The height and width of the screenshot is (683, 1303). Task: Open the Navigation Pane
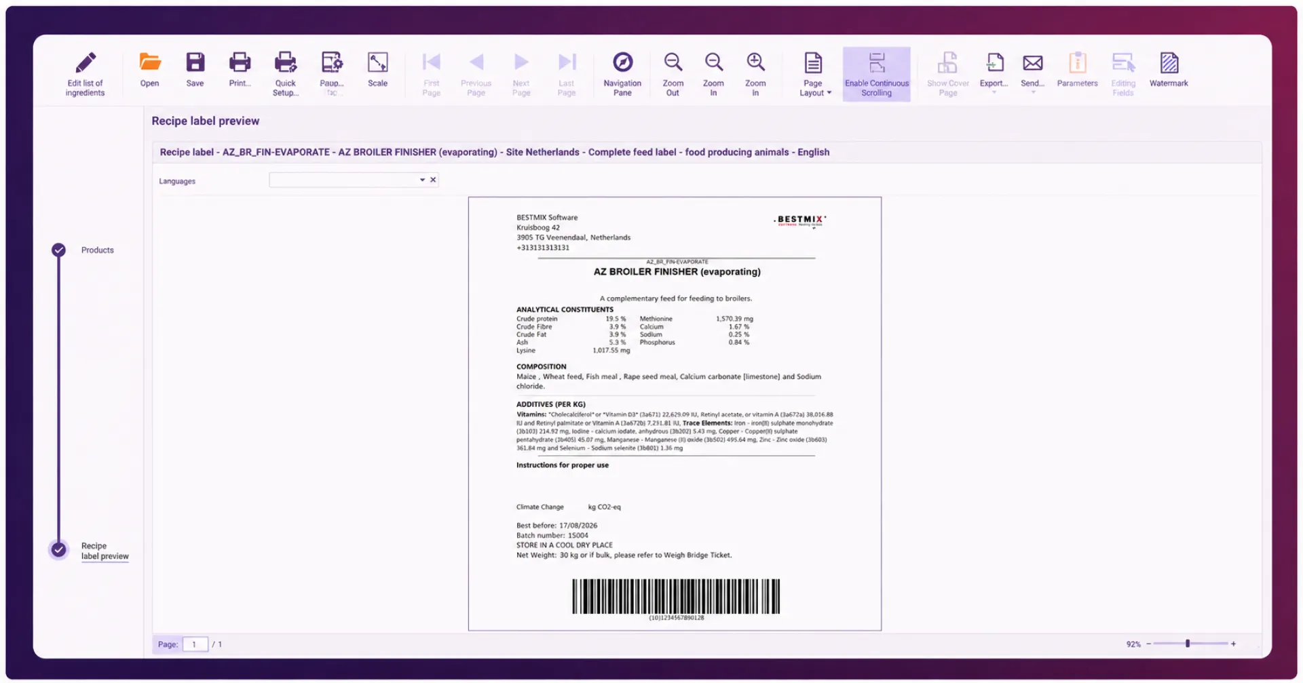coord(622,74)
